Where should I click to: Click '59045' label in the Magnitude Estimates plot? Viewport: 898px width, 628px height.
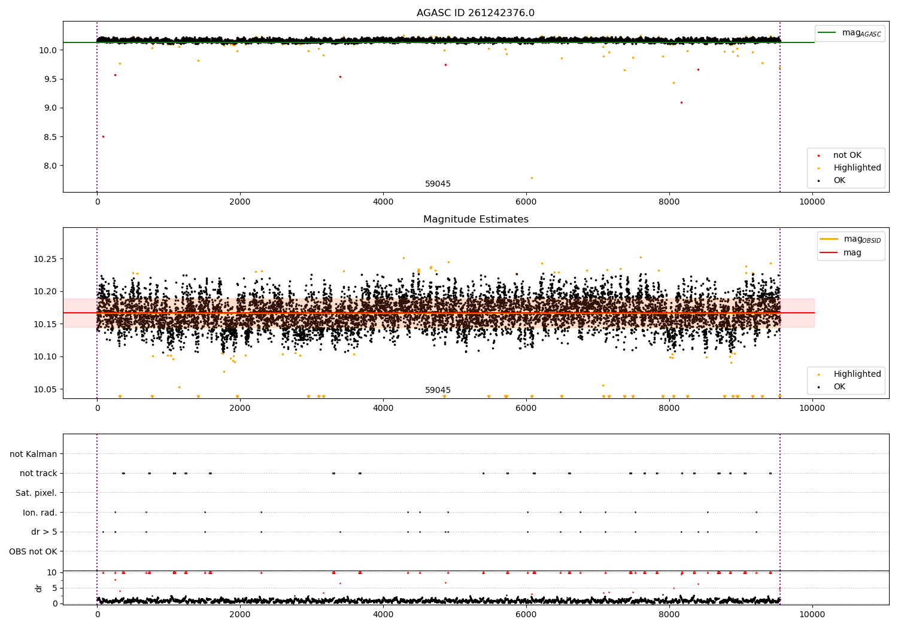click(438, 391)
